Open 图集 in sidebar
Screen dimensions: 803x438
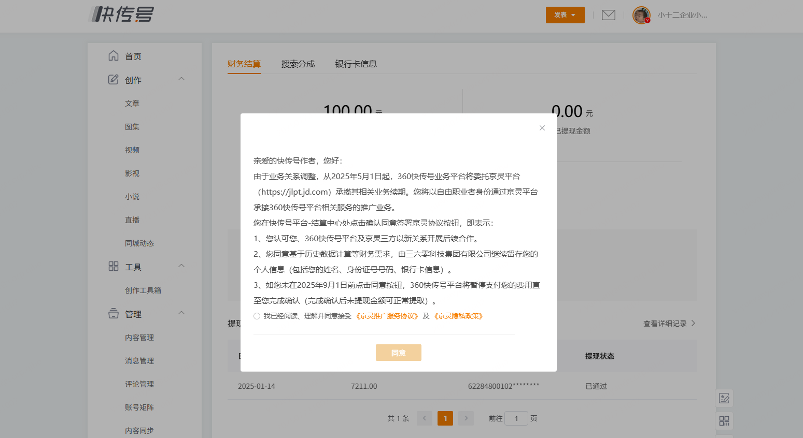(x=132, y=127)
